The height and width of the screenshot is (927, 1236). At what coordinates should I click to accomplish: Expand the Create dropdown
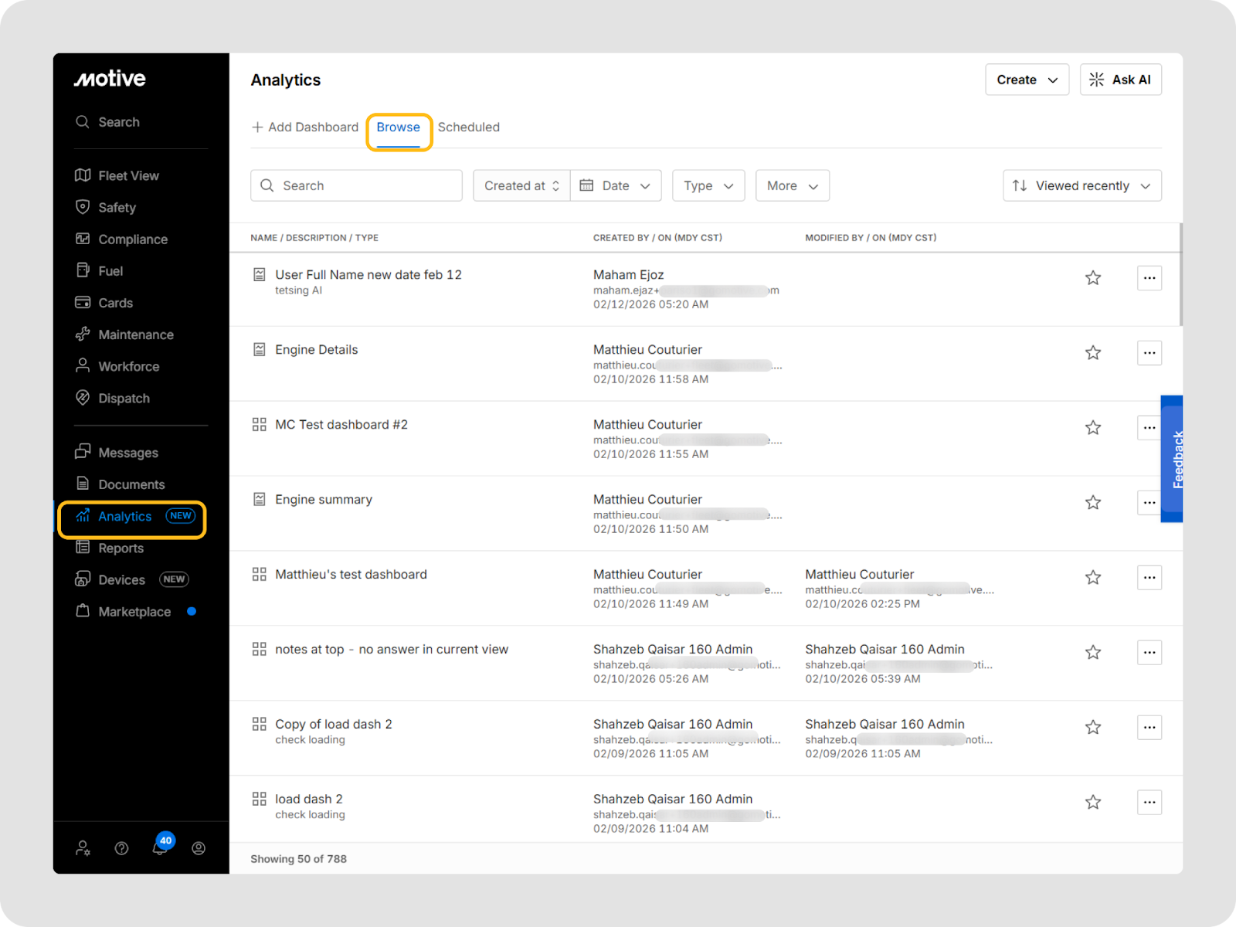point(1027,80)
